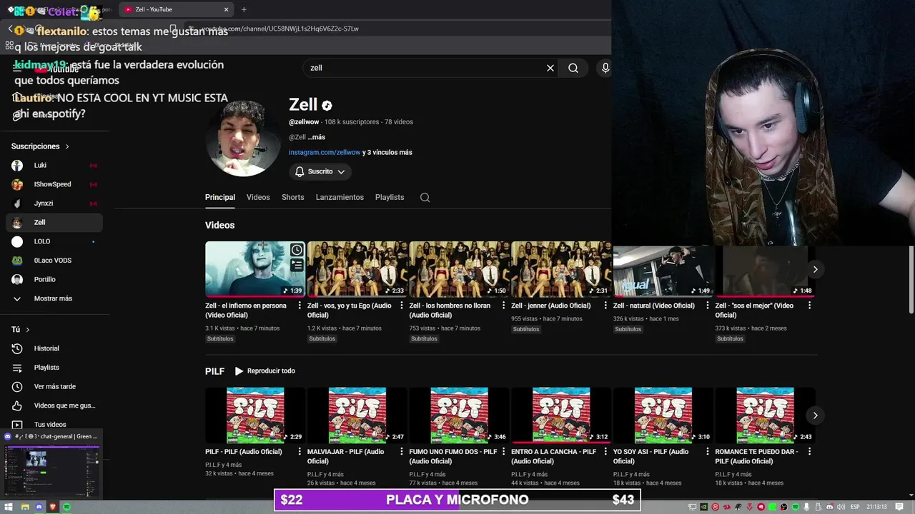Switch to the Shorts tab
The image size is (915, 514).
click(292, 197)
